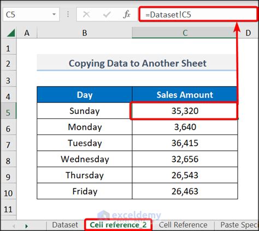Click the Enter checkmark icon in formula bar
Screen dimensions: 259x231
point(107,14)
